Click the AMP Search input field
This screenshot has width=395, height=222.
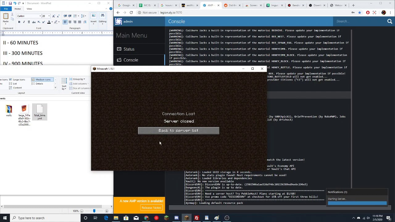360,21
